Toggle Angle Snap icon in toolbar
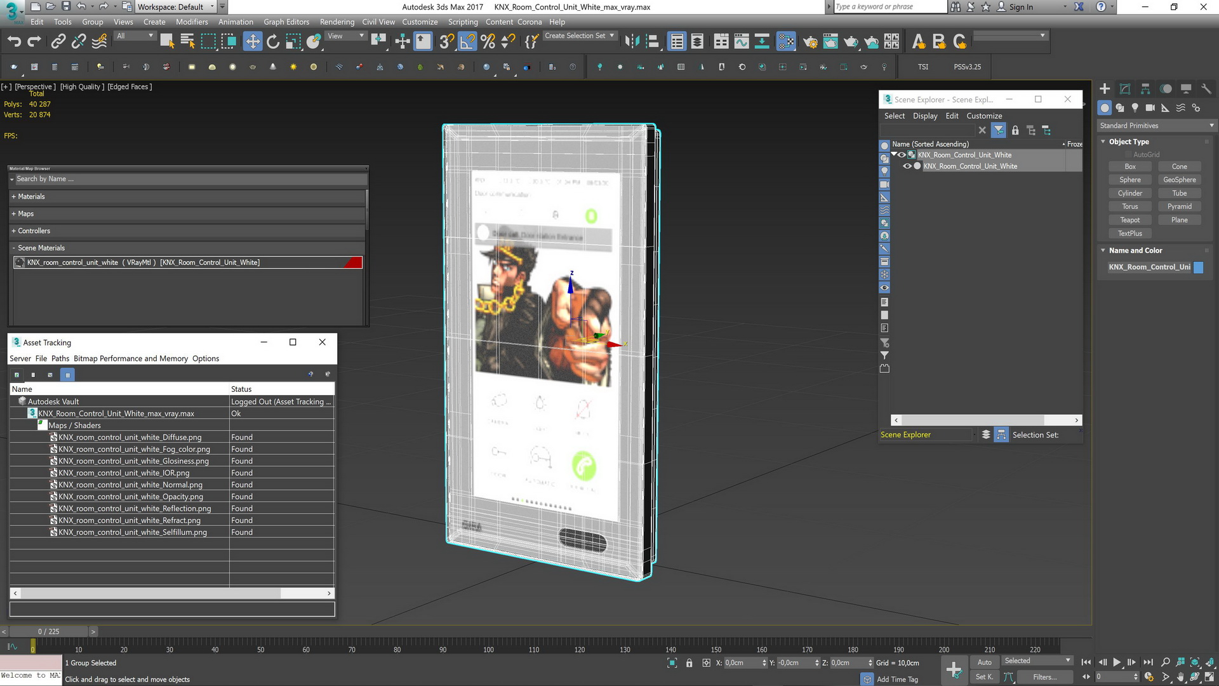Image resolution: width=1219 pixels, height=686 pixels. click(467, 42)
